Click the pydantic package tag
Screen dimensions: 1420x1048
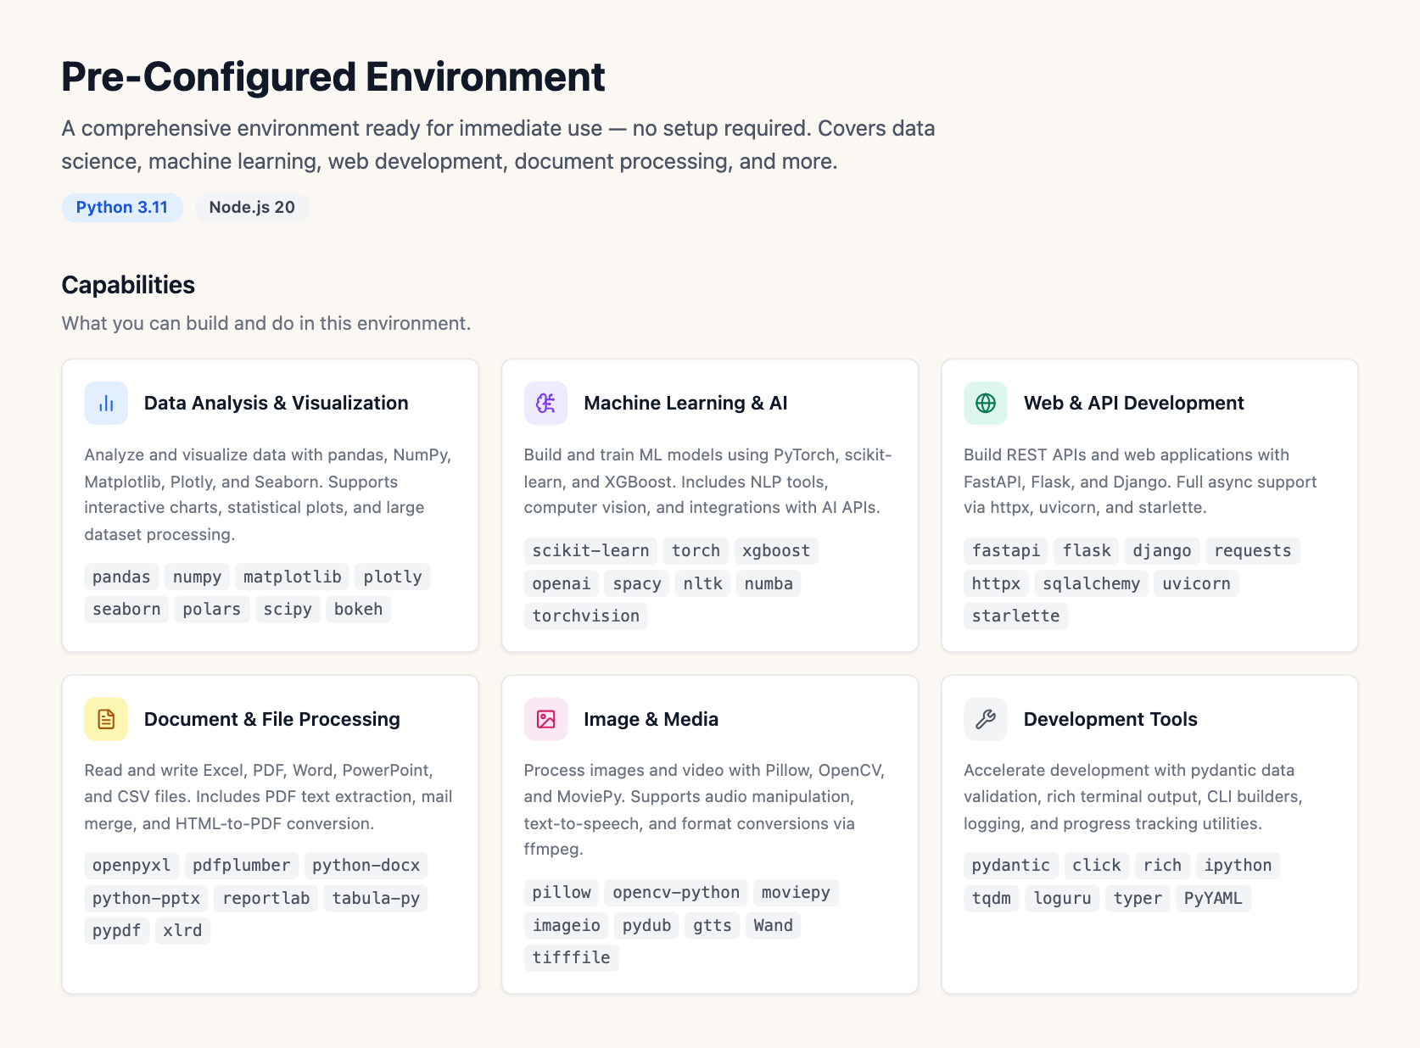tap(1011, 865)
